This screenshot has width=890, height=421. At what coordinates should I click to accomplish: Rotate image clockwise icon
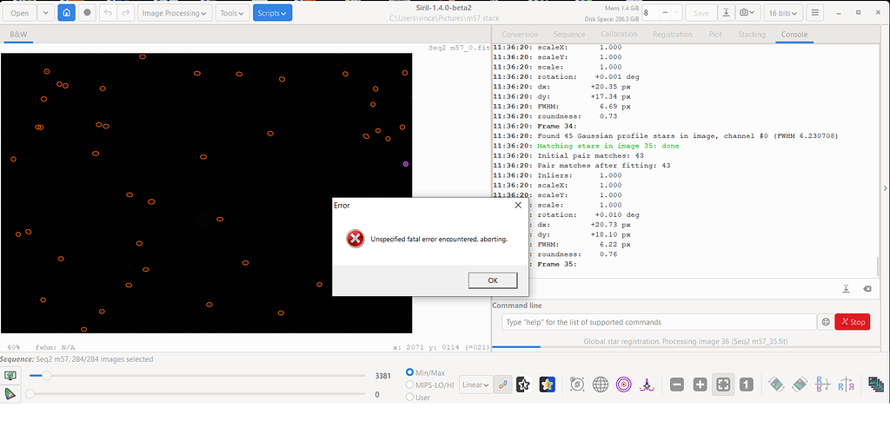(x=799, y=385)
